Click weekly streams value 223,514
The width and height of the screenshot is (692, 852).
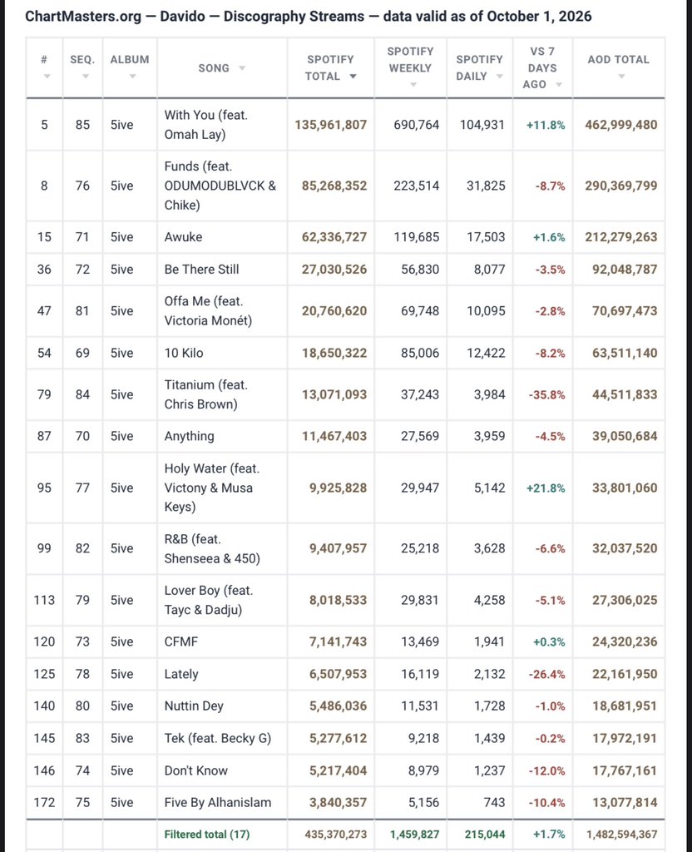(x=416, y=186)
